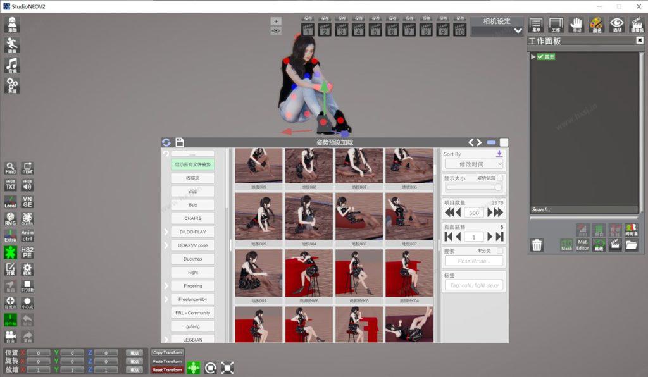
Task: Toggle the green checkbox on workspace tree item
Action: point(541,57)
